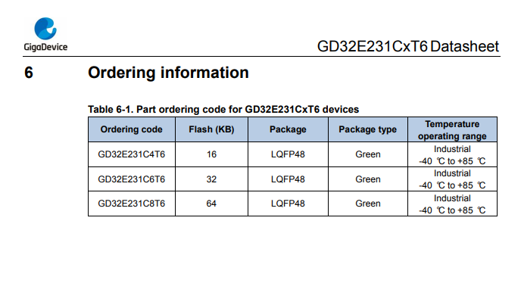Screen dimensions: 521x283
Task: Click LQFP48 in the GD32E231C4T6 row
Action: click(288, 154)
